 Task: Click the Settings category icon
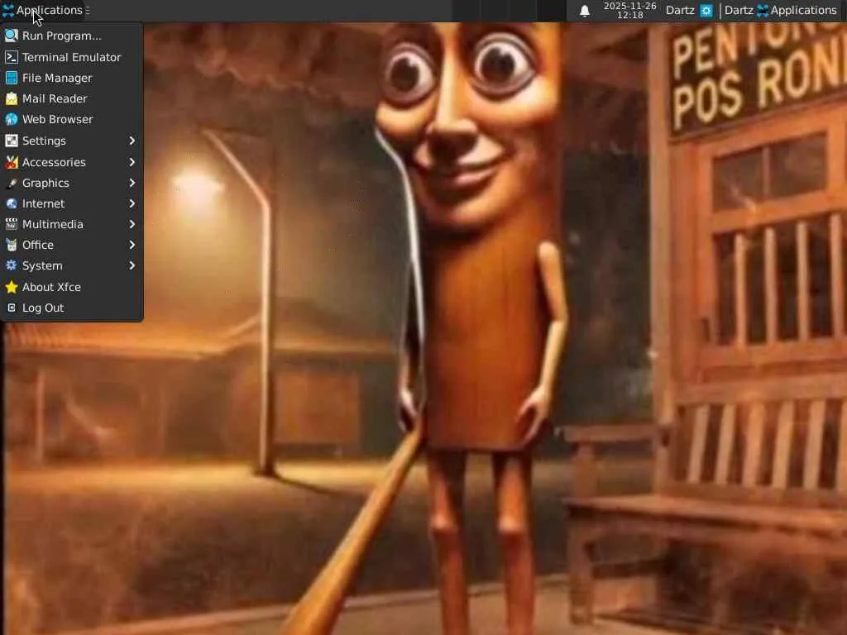tap(12, 141)
